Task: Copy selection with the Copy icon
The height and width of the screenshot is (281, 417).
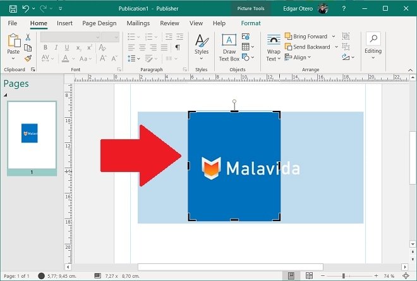Action: pyautogui.click(x=28, y=48)
